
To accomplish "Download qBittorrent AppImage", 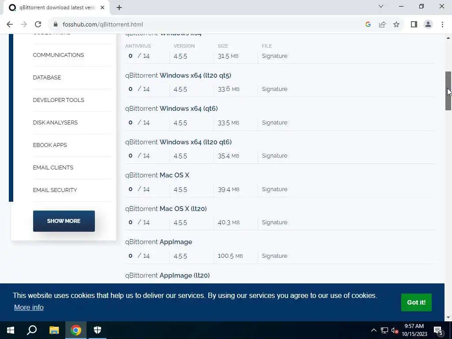I will (x=158, y=242).
